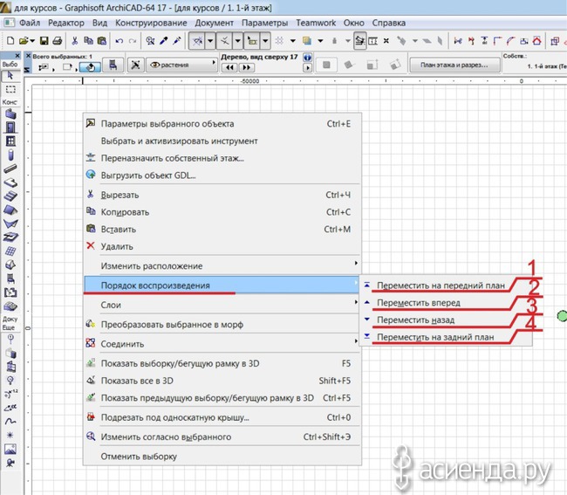Viewport: 567px width, 495px height.
Task: Close the Info Box panel with X
Action: [x=28, y=56]
